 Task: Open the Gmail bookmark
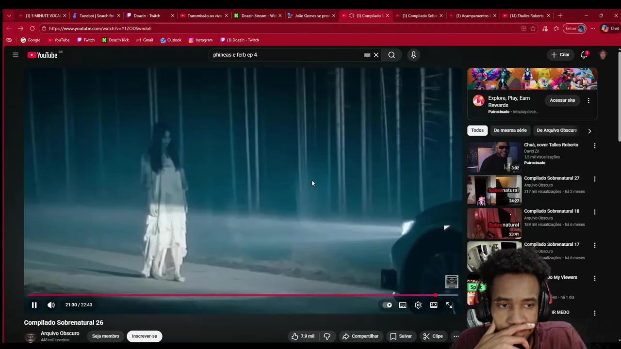click(145, 40)
